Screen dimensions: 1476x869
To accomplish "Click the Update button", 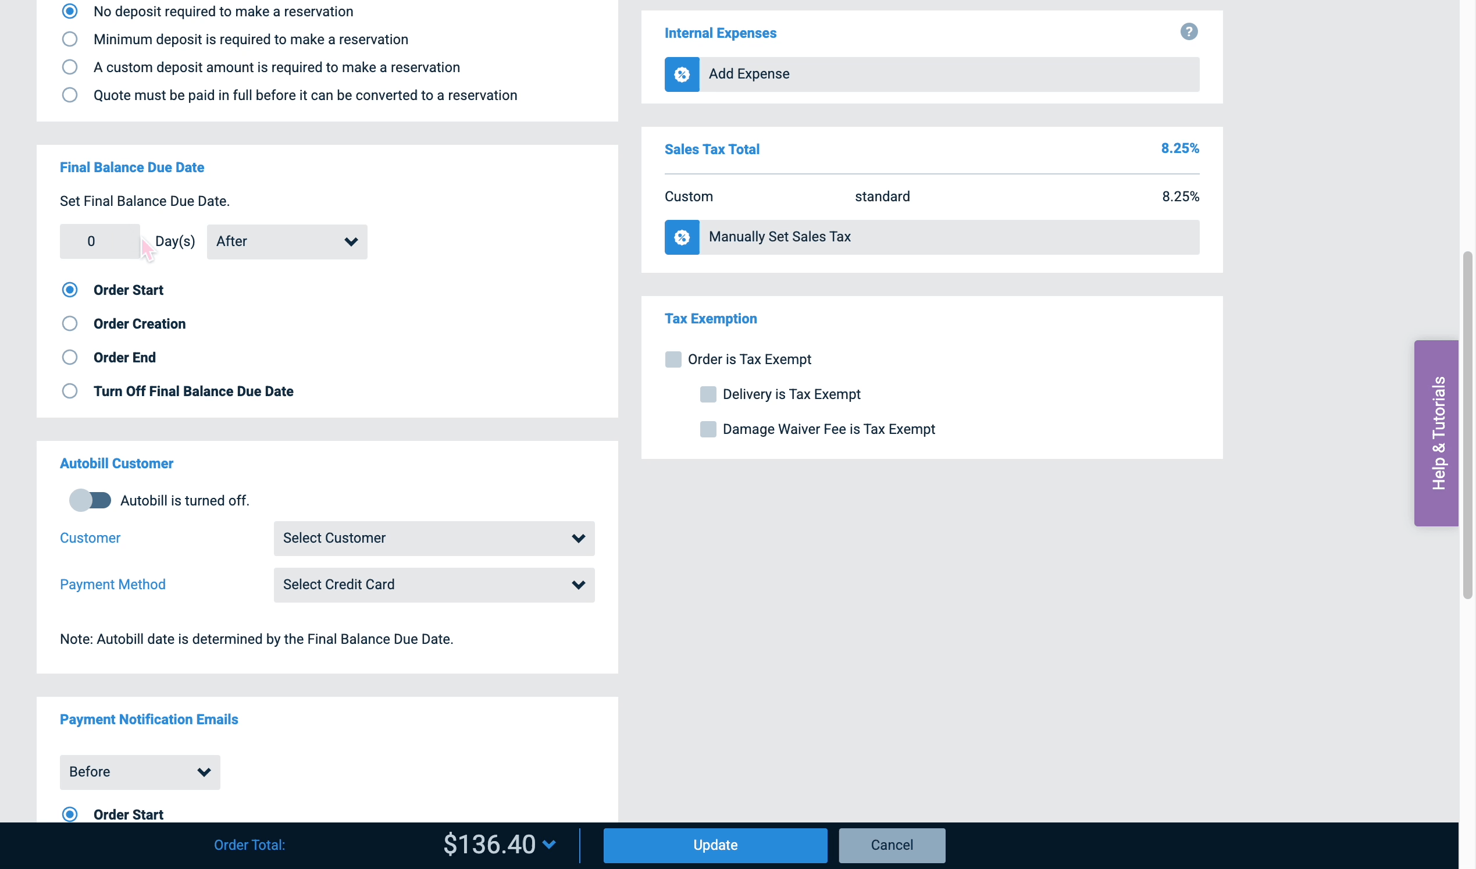I will tap(715, 845).
